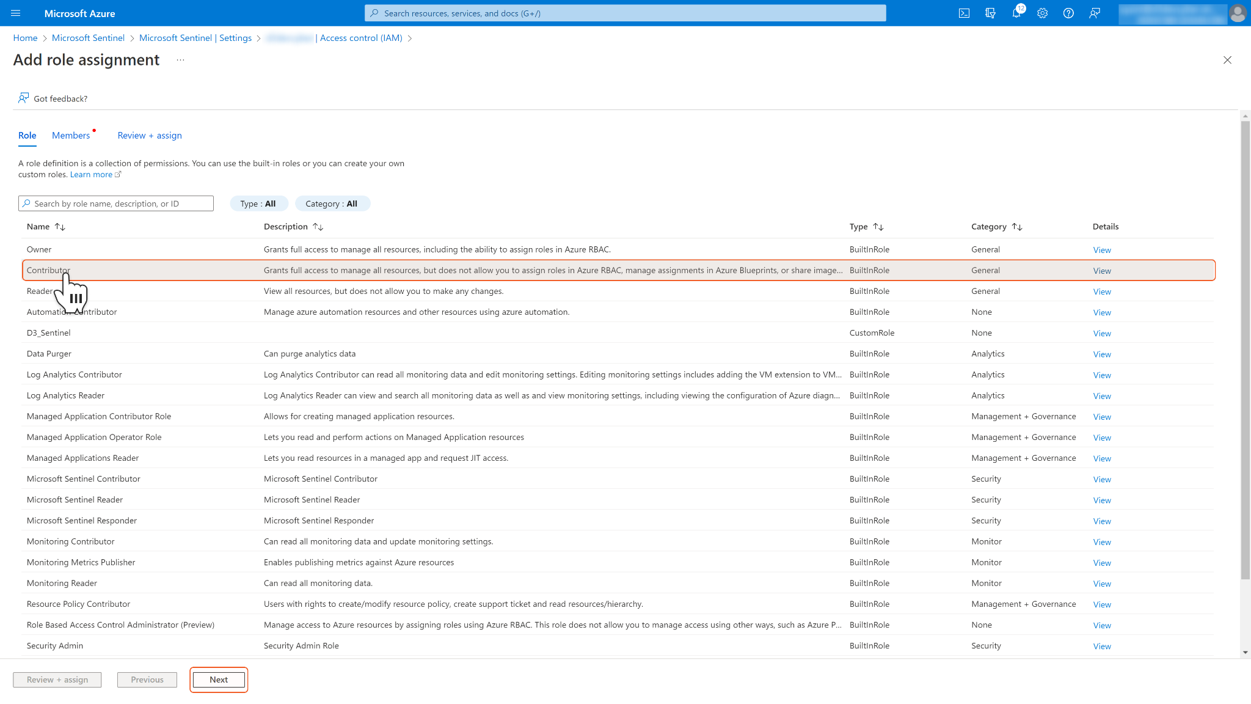The height and width of the screenshot is (704, 1251).
Task: Open Directories and subscriptions filter icon
Action: (990, 13)
